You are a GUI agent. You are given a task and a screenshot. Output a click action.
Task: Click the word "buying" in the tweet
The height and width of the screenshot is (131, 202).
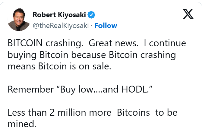tap(22, 55)
